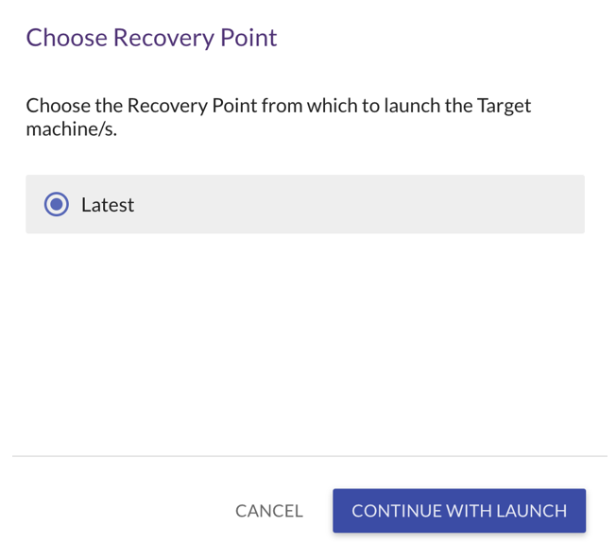Click CONTINUE WITH LAUNCH button
This screenshot has height=543, width=616.
pos(459,511)
